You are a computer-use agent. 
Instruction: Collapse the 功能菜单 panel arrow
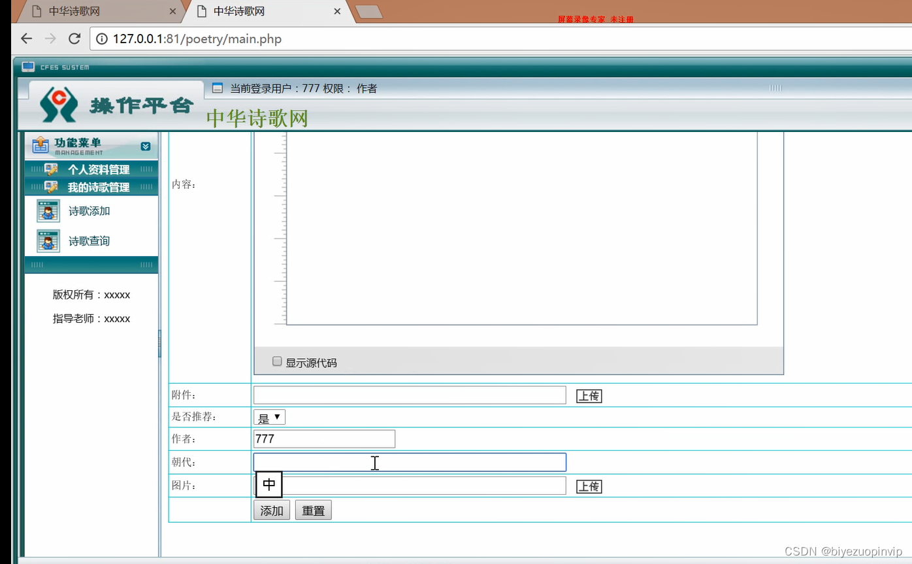pyautogui.click(x=146, y=146)
